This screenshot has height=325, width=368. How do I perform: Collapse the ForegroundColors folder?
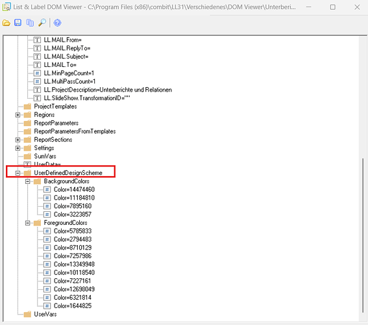(x=27, y=223)
